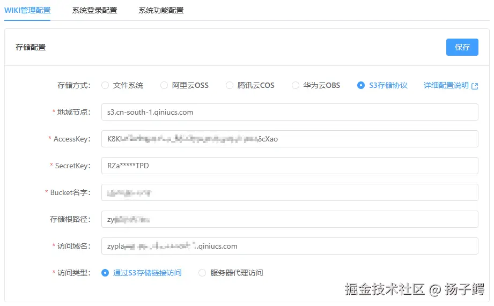
Task: Focus the 地域节点 input field
Action: [290, 112]
